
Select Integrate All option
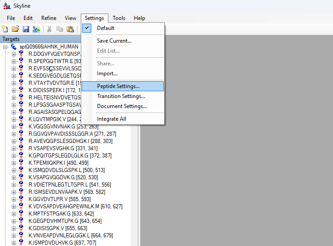tap(111, 119)
